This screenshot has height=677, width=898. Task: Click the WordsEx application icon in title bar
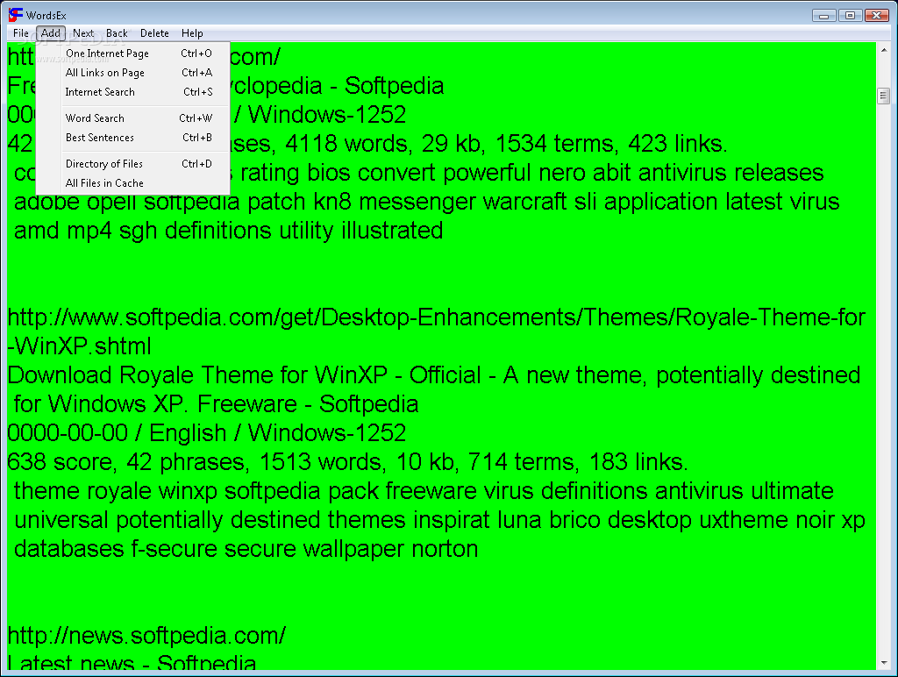point(16,14)
